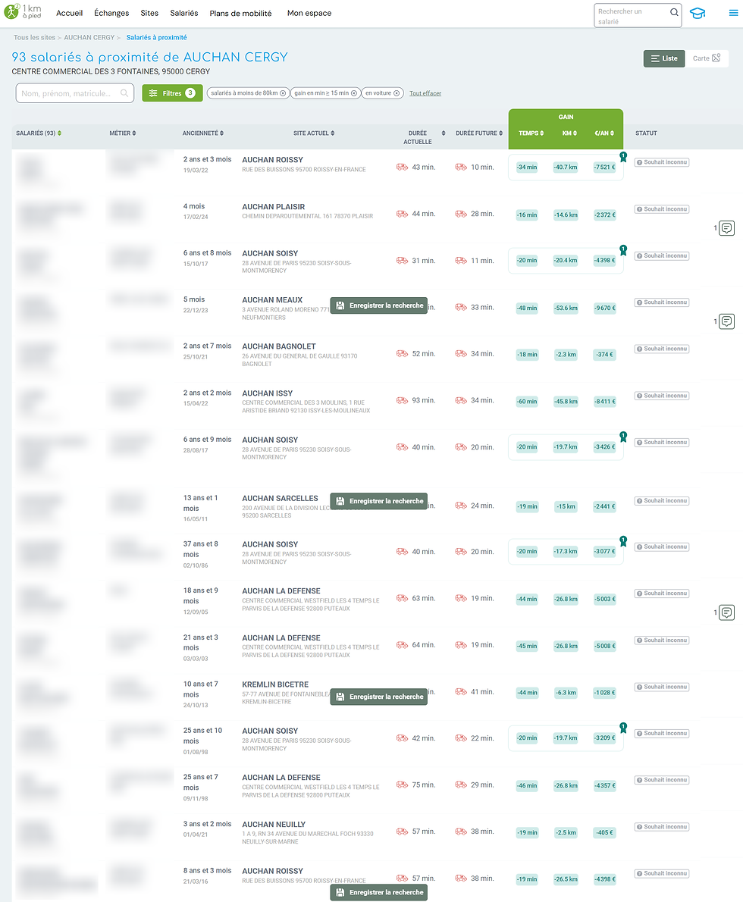Image resolution: width=743 pixels, height=902 pixels.
Task: Click 'Souhait inconnu' status on AUCHAN ISSY row
Action: [662, 396]
